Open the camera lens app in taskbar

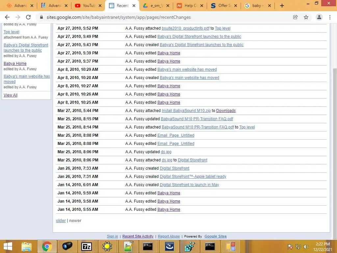67,246
